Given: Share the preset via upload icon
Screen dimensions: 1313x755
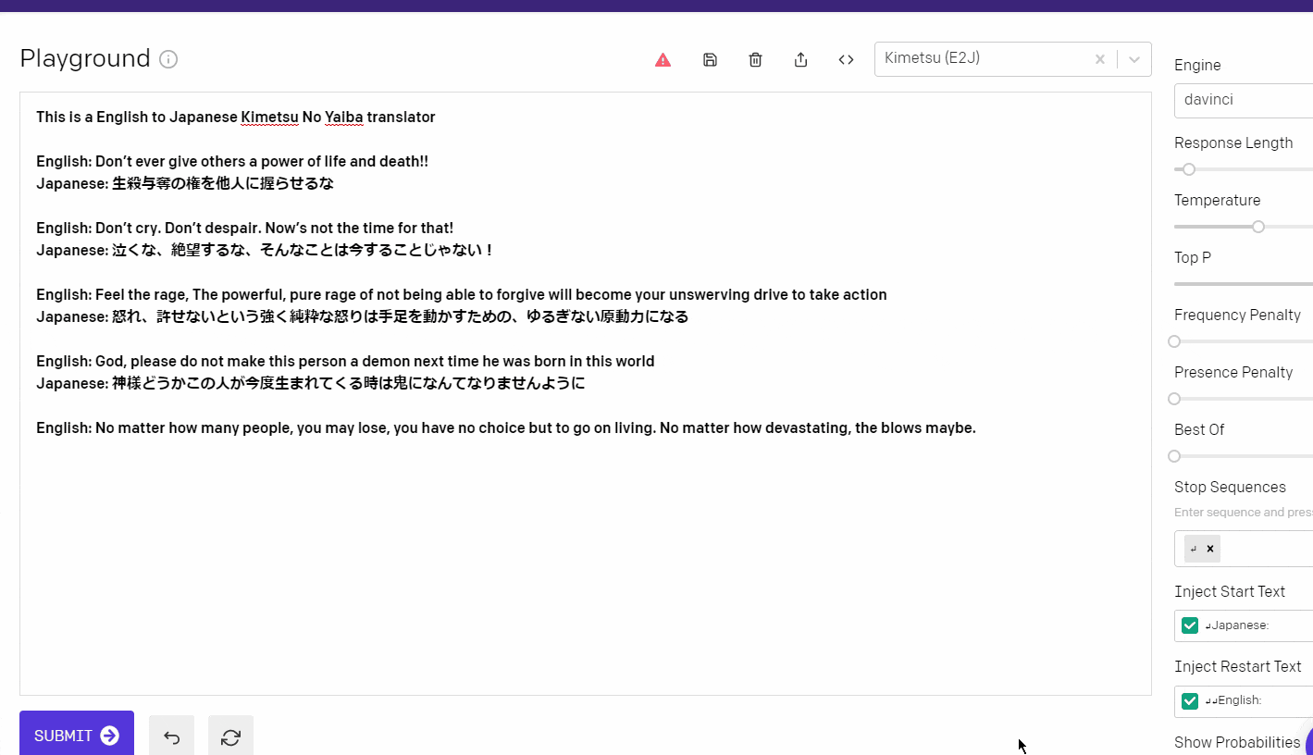Looking at the screenshot, I should [x=800, y=60].
